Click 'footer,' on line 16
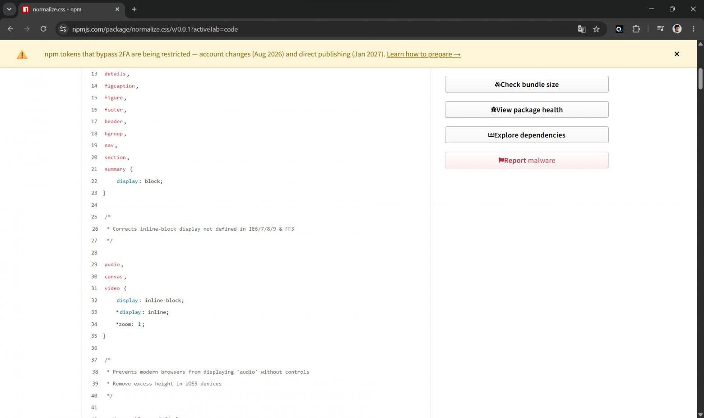The width and height of the screenshot is (704, 418). (115, 110)
